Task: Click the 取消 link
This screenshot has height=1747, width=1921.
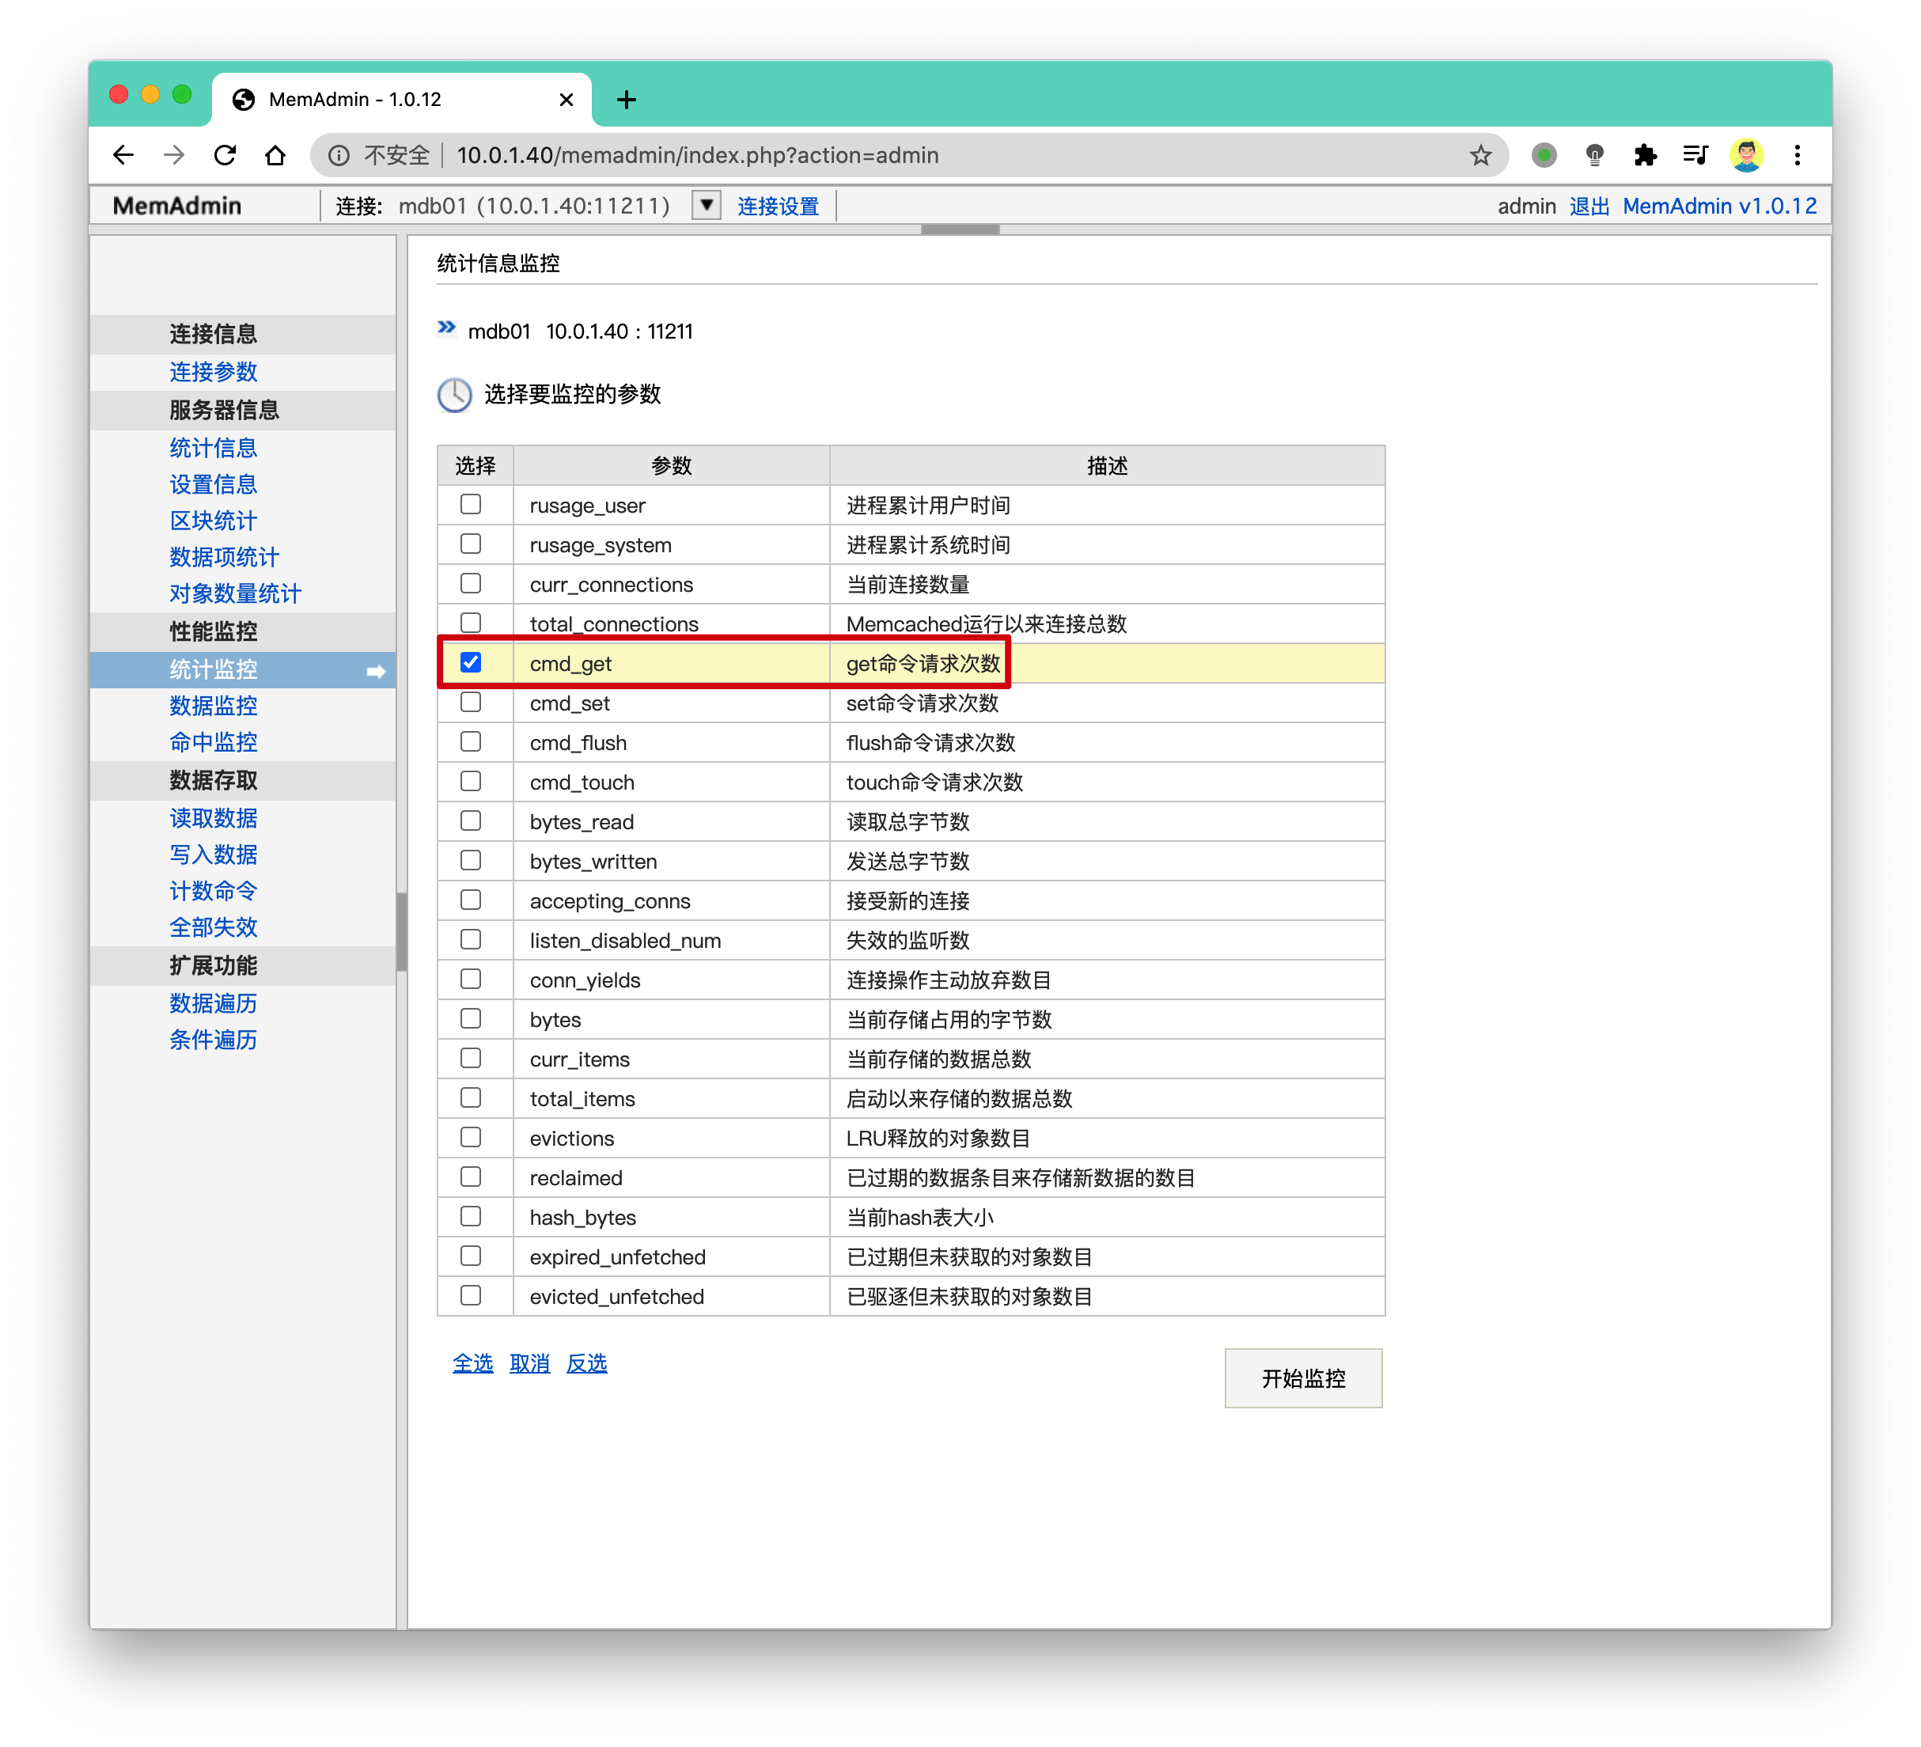Action: coord(530,1364)
